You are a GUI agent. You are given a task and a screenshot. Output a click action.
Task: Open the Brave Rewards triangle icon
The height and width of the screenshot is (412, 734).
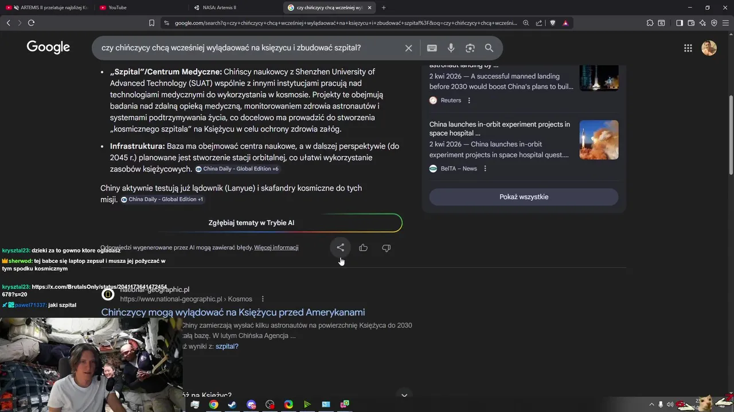[565, 23]
